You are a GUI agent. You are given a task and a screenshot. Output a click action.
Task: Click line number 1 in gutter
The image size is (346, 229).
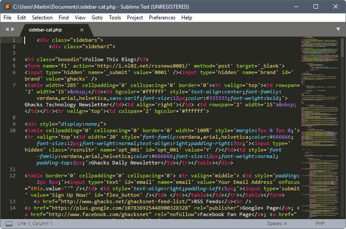pyautogui.click(x=14, y=40)
